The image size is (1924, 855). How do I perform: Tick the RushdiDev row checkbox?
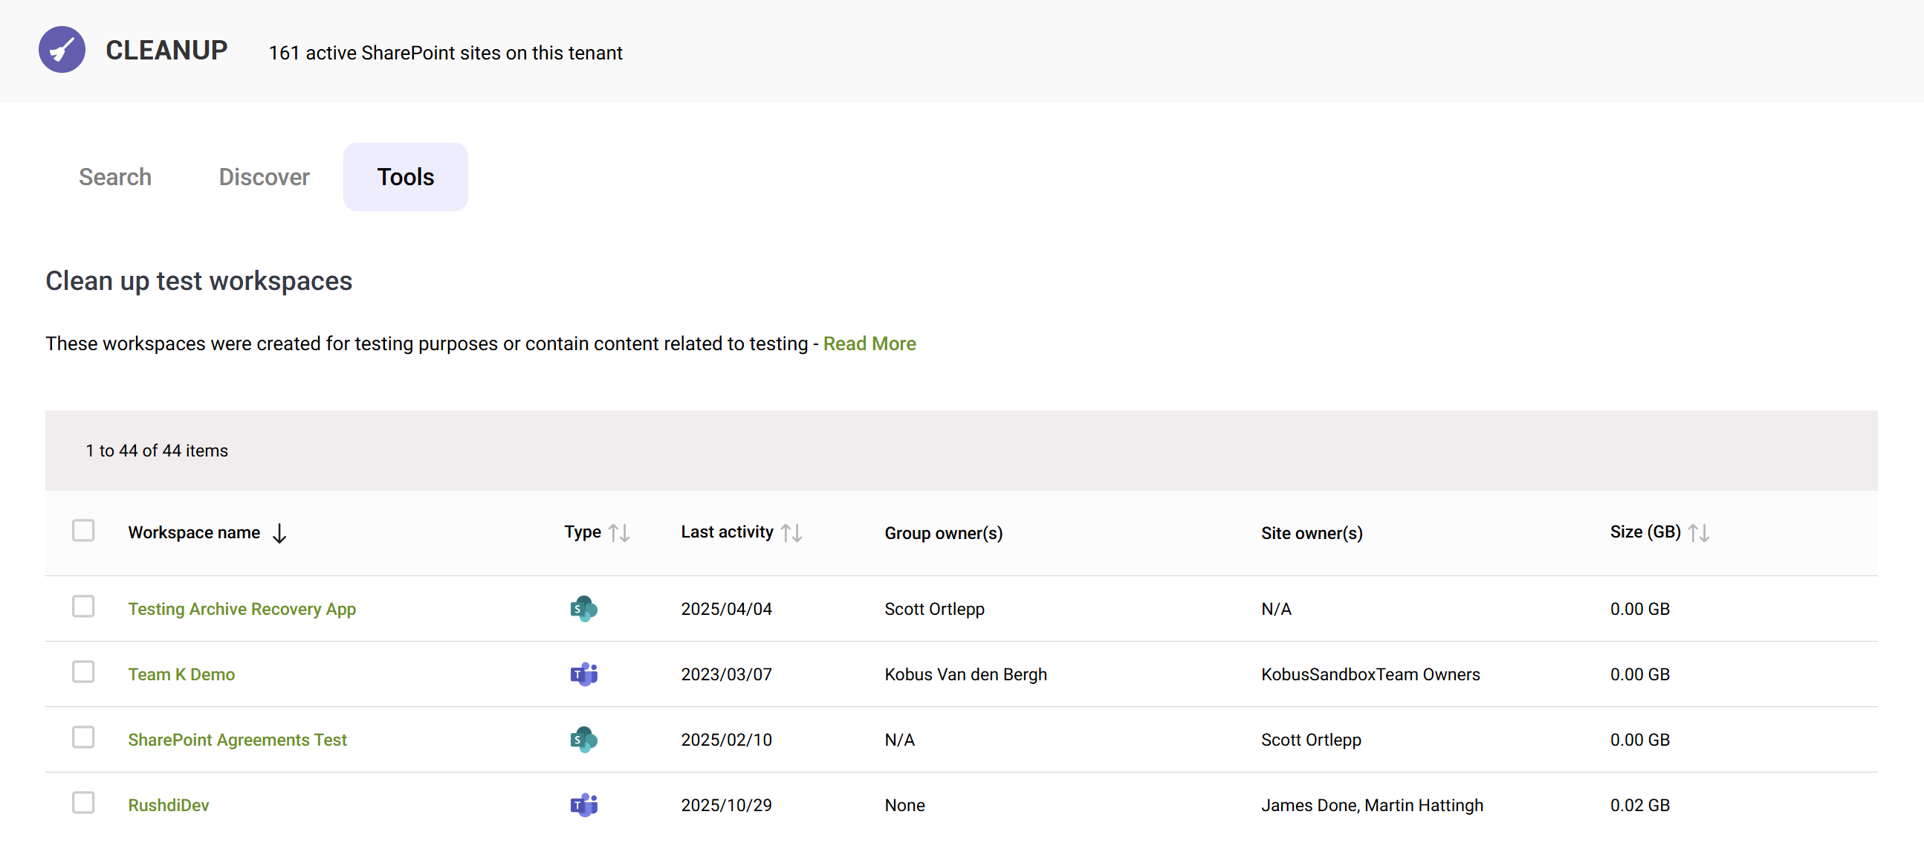[x=83, y=803]
